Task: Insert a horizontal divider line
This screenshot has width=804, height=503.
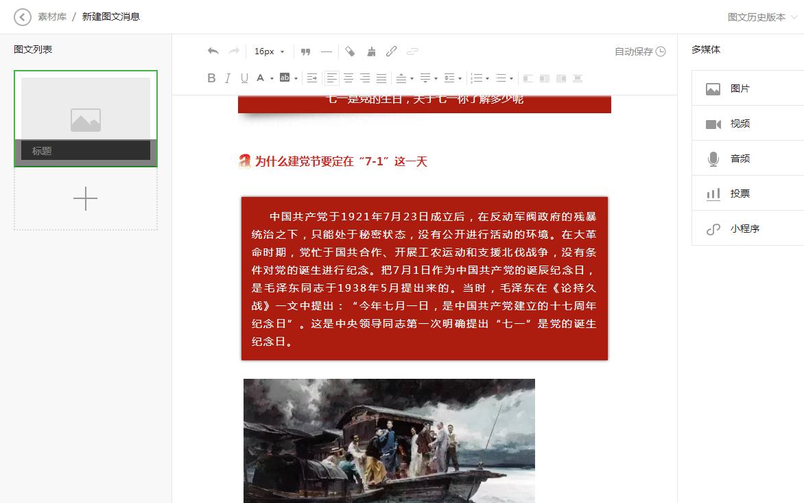Action: point(327,51)
